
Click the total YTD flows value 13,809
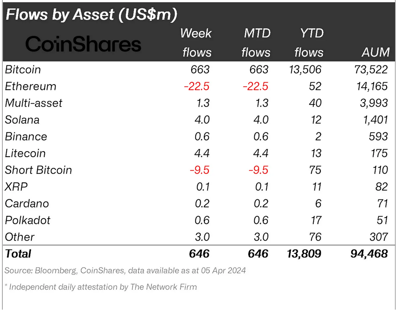point(304,254)
